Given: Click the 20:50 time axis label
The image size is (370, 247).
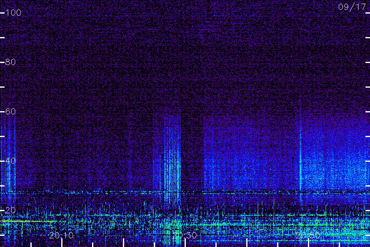Looking at the screenshot, I should point(308,235).
